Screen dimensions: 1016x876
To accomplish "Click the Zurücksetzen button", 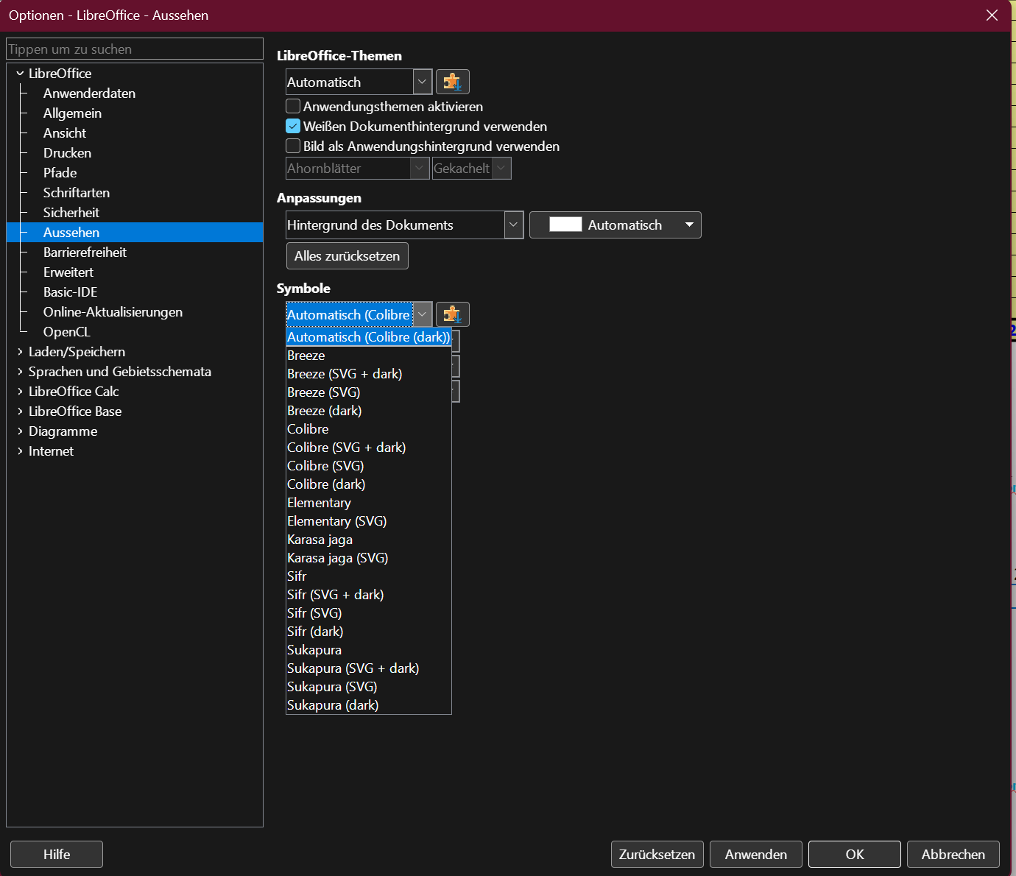I will (657, 854).
